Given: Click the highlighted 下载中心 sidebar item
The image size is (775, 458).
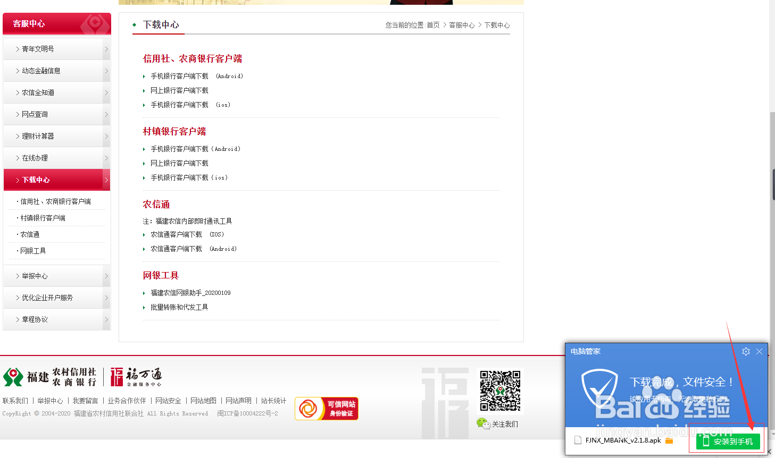Looking at the screenshot, I should (x=57, y=180).
